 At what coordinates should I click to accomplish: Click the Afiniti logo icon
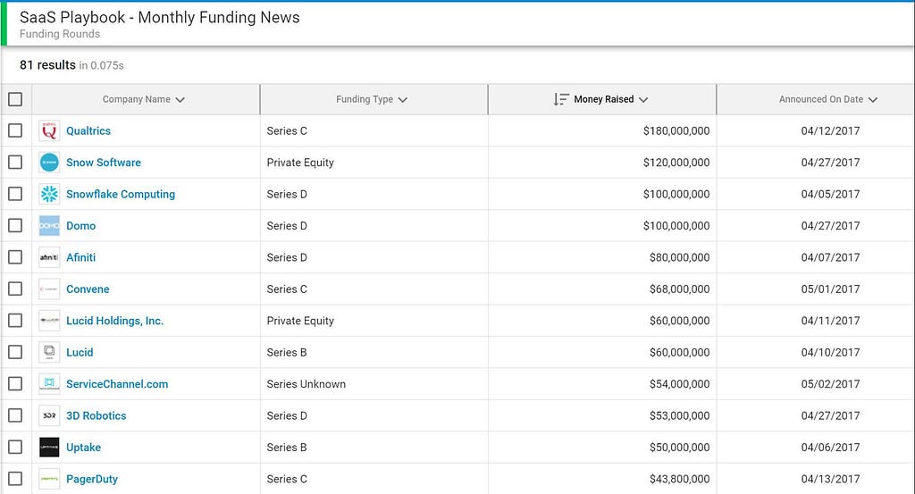49,257
